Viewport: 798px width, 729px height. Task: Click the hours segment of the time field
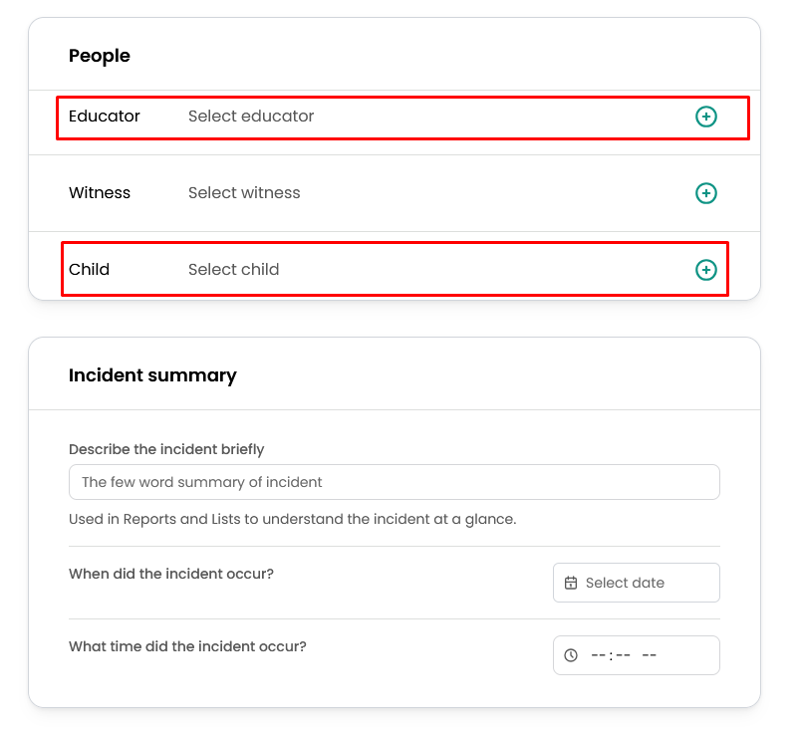pos(599,655)
